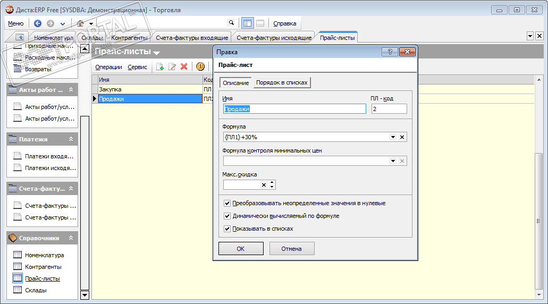The image size is (548, 304).
Task: Open the Сервис menu
Action: pos(137,67)
